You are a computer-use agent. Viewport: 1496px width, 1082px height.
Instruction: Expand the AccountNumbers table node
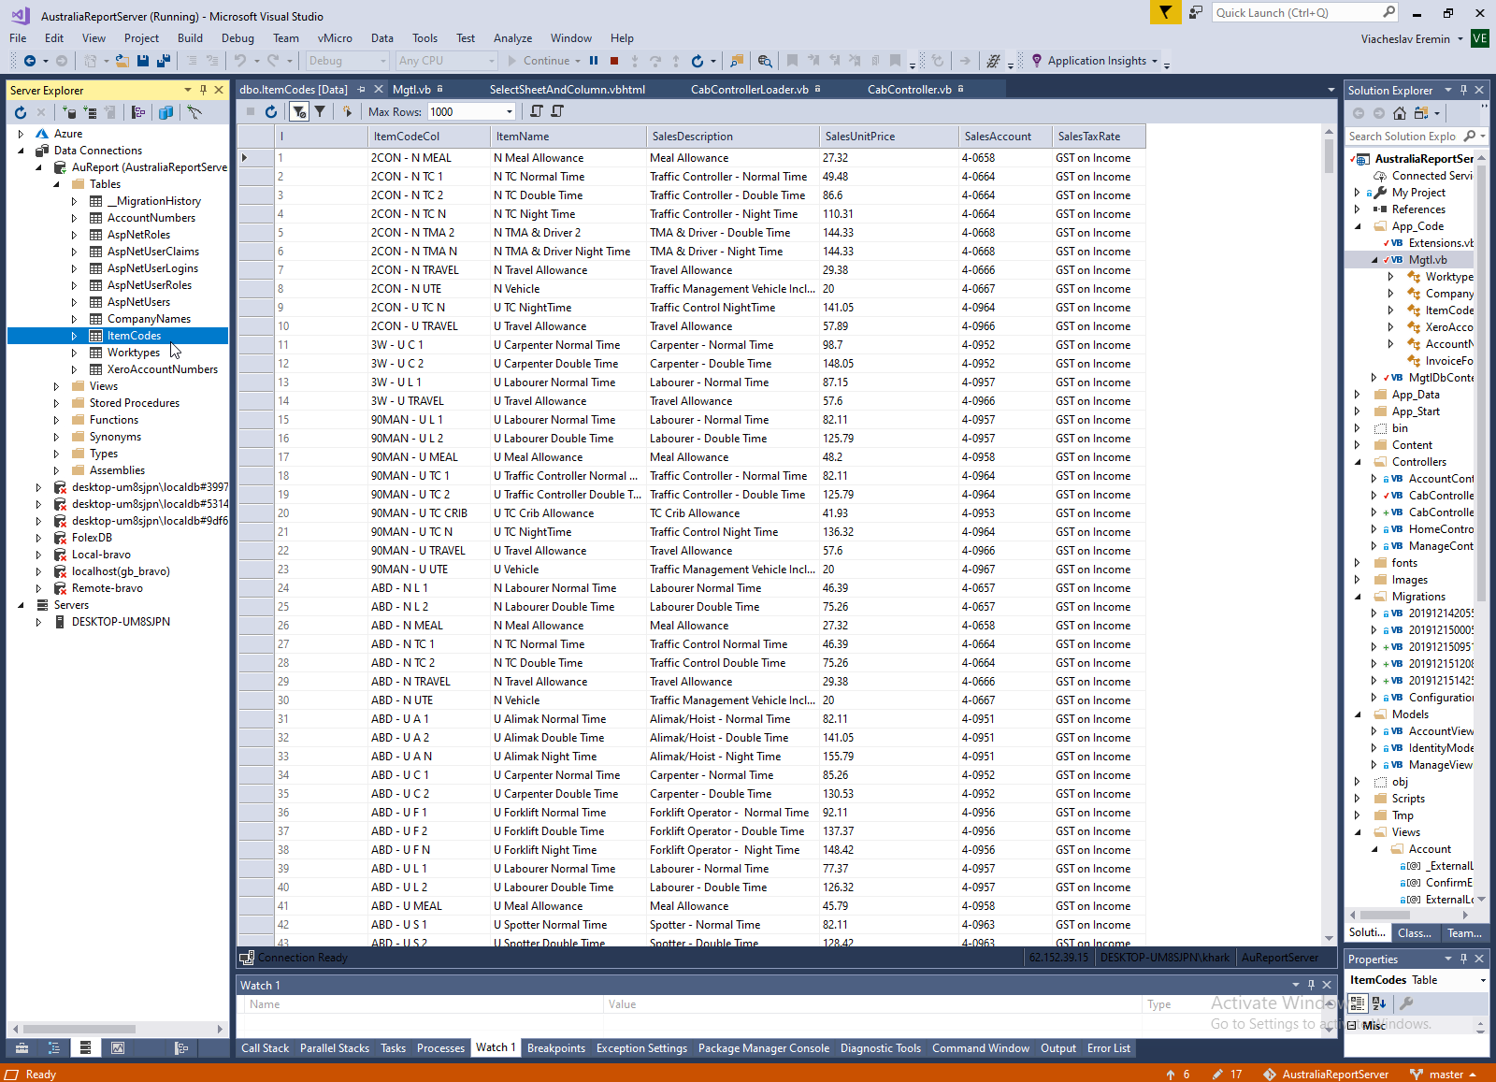click(74, 218)
